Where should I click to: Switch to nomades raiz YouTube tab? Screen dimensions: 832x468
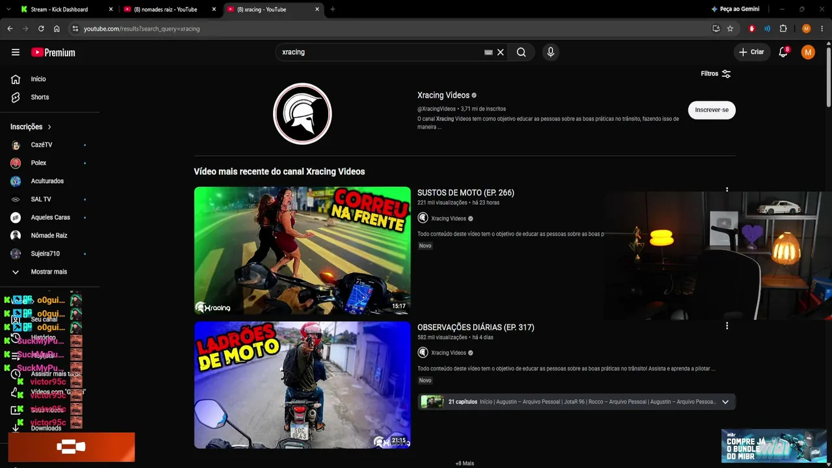point(170,9)
